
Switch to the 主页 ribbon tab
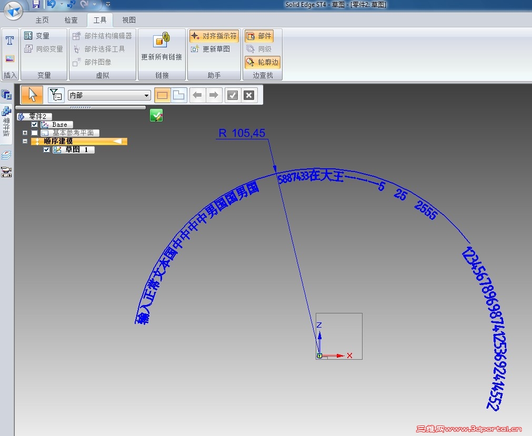[x=42, y=20]
